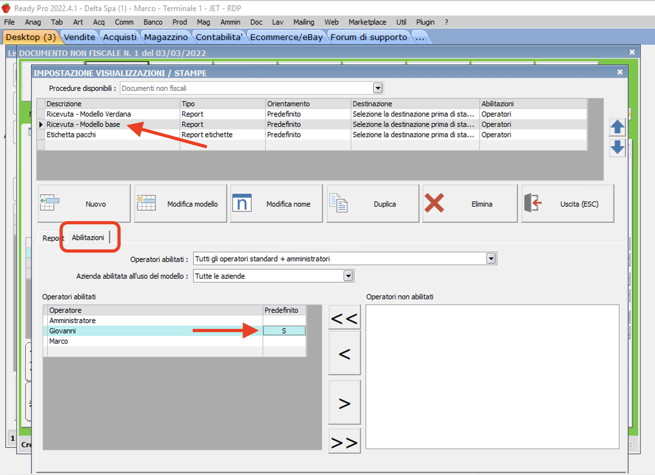Open Procedure disponibili dropdown
The image size is (655, 475).
point(378,88)
